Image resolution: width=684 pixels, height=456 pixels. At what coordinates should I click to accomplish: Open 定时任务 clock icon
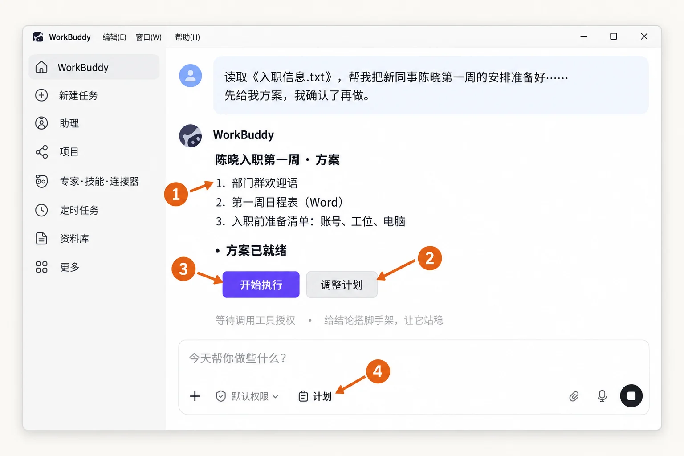[x=41, y=210]
